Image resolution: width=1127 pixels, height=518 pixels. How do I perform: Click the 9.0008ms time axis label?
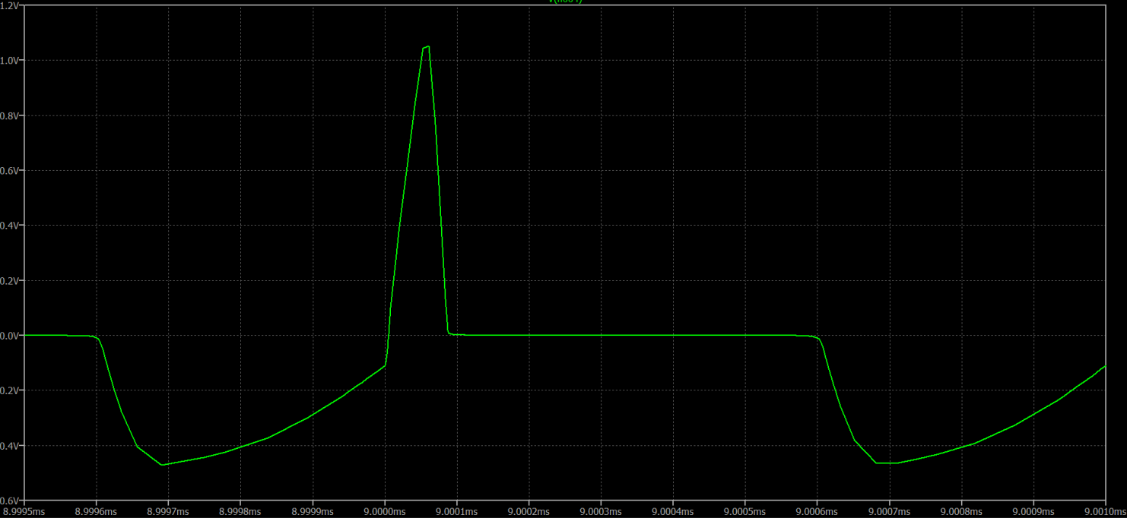tap(961, 512)
